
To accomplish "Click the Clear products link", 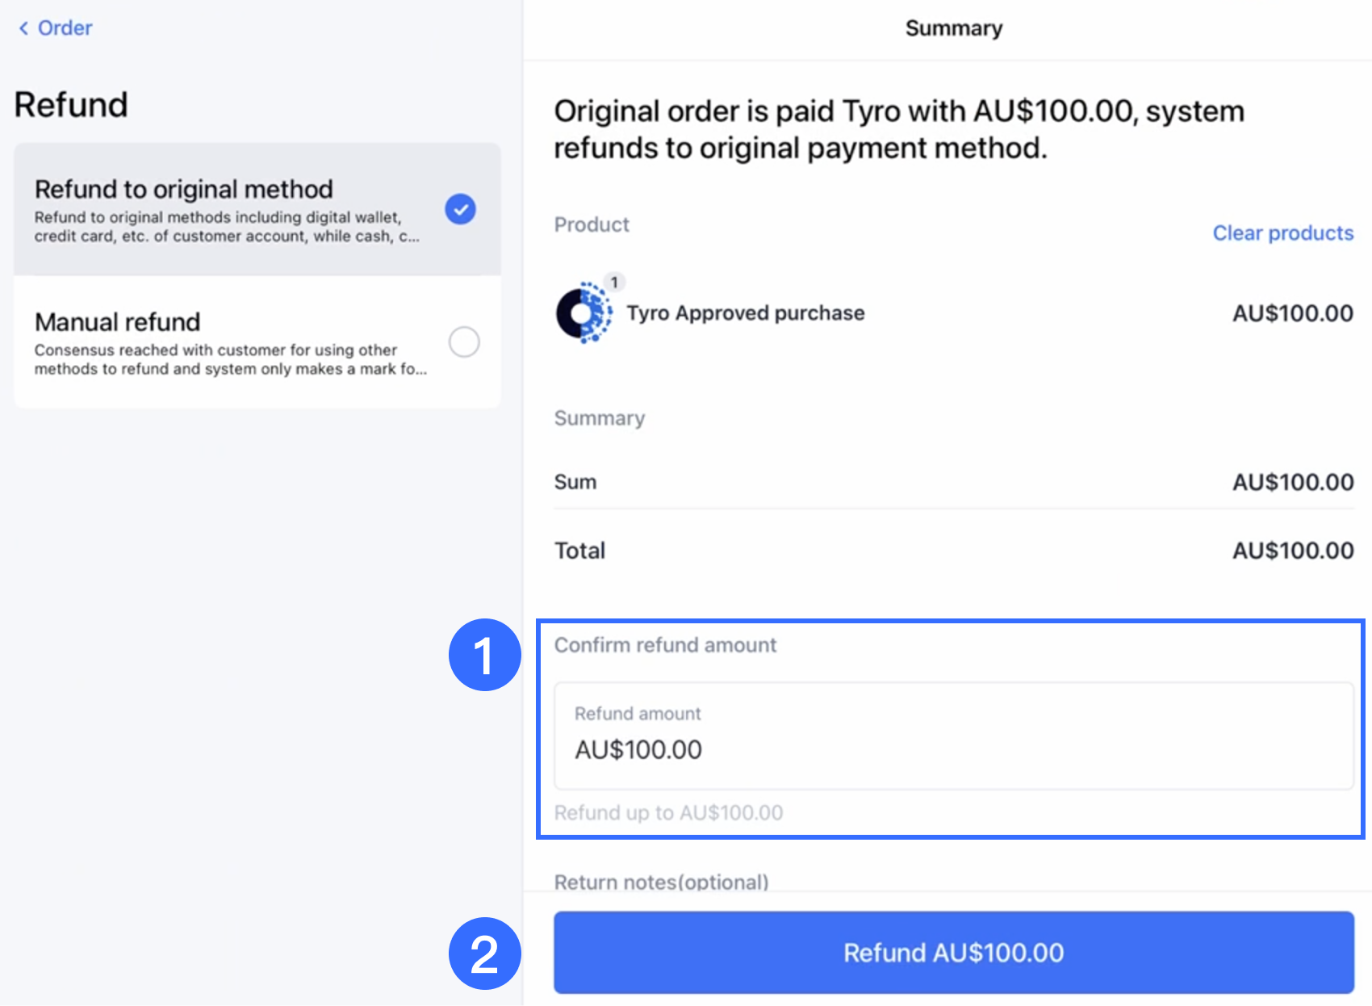I will [x=1283, y=233].
